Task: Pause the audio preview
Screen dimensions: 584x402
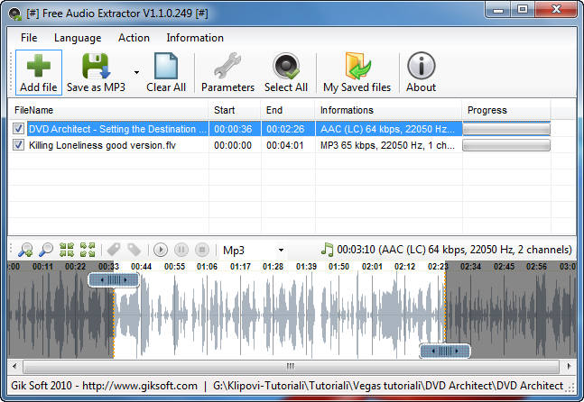Action: coord(181,250)
